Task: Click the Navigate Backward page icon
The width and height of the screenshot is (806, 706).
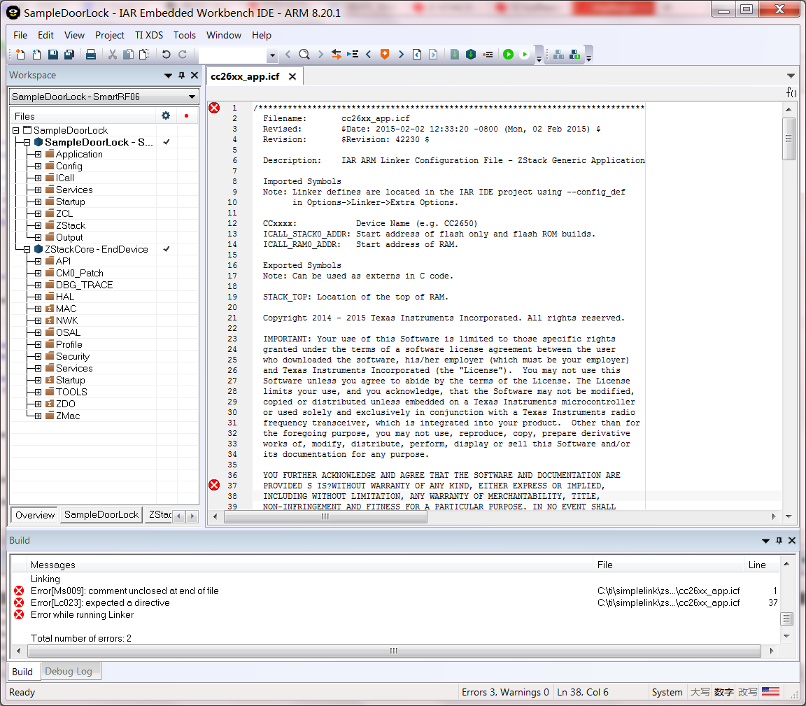Action: pyautogui.click(x=417, y=55)
